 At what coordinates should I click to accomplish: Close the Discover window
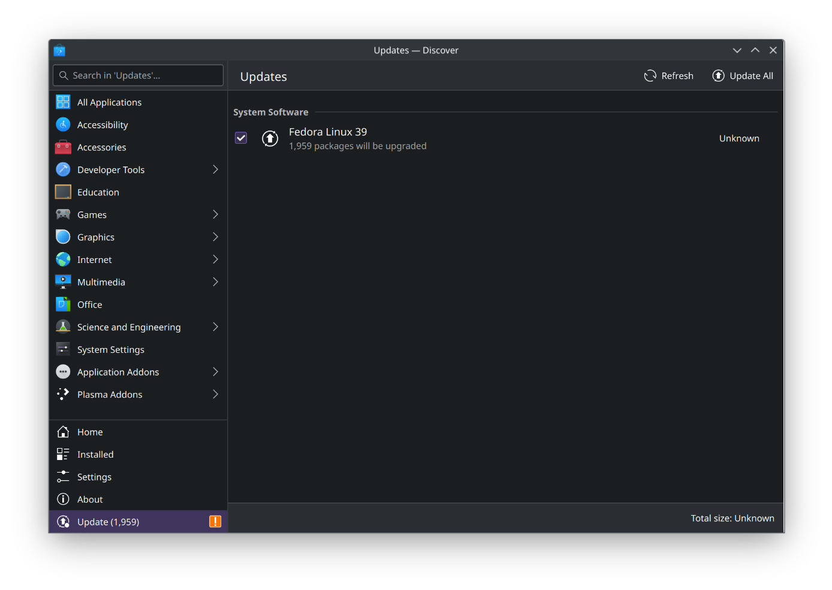(x=773, y=50)
